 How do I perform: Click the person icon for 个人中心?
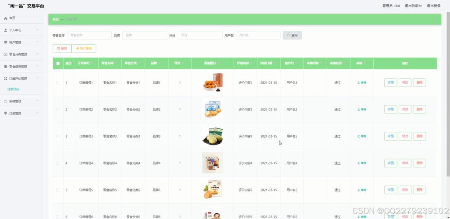pos(6,30)
